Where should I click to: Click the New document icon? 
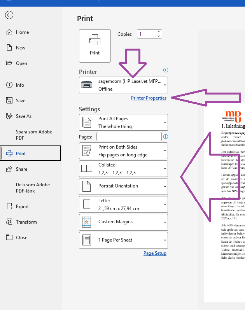[x=9, y=47]
